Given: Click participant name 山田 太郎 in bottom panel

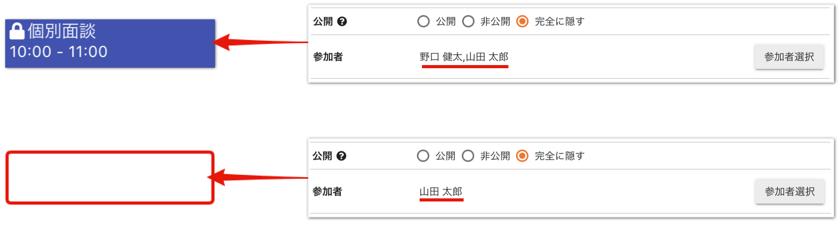Looking at the screenshot, I should (x=441, y=192).
